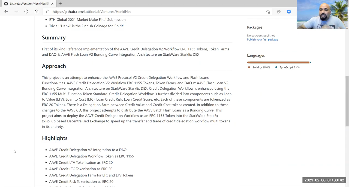Select 'ETH Global 2021 Market Make Final Submission' bullet
Screen dimensions: 349x187
pos(87,20)
